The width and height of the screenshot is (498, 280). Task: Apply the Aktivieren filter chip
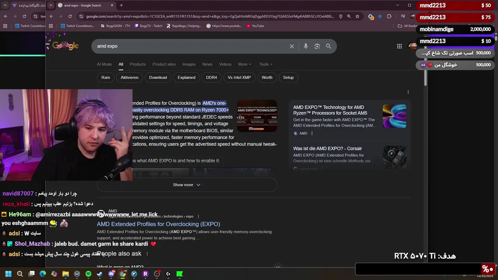(130, 77)
